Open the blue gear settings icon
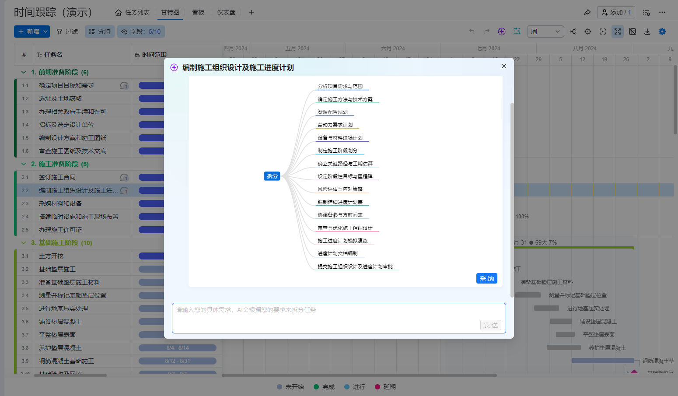Image resolution: width=678 pixels, height=396 pixels. 662,32
